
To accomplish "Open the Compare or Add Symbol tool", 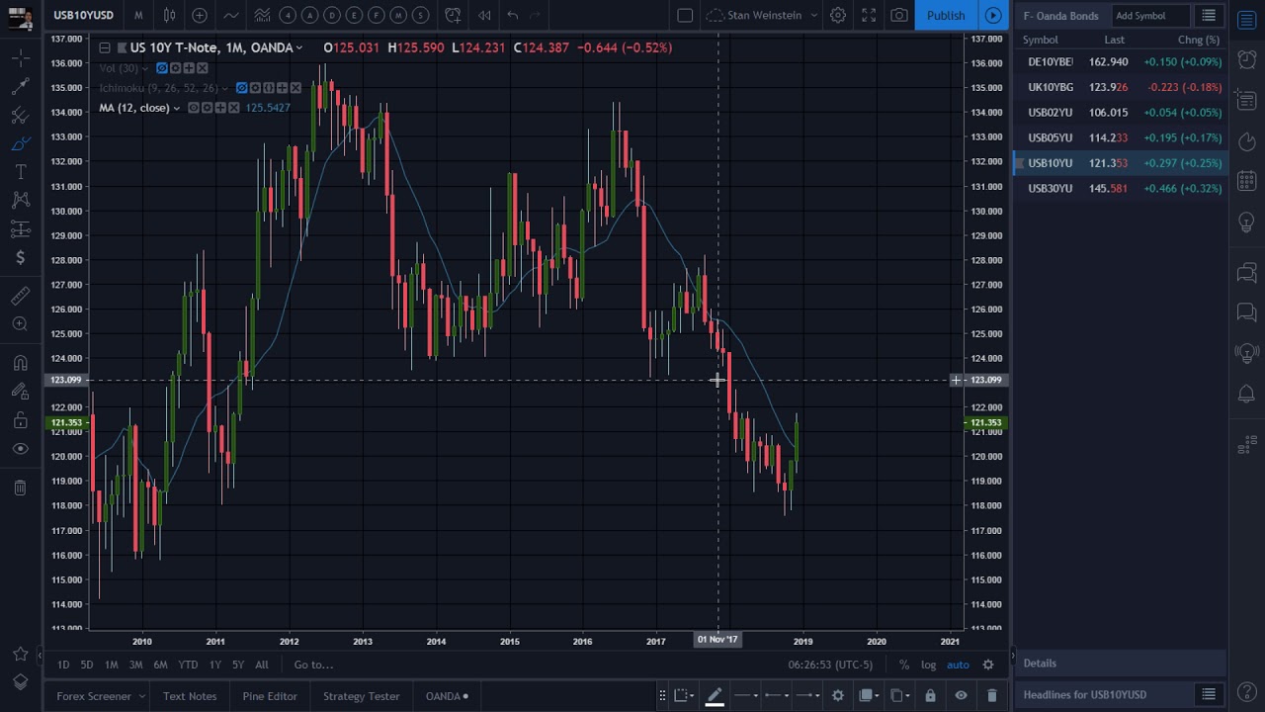I will click(x=200, y=15).
